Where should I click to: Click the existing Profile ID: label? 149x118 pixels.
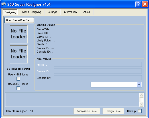pos(42,44)
